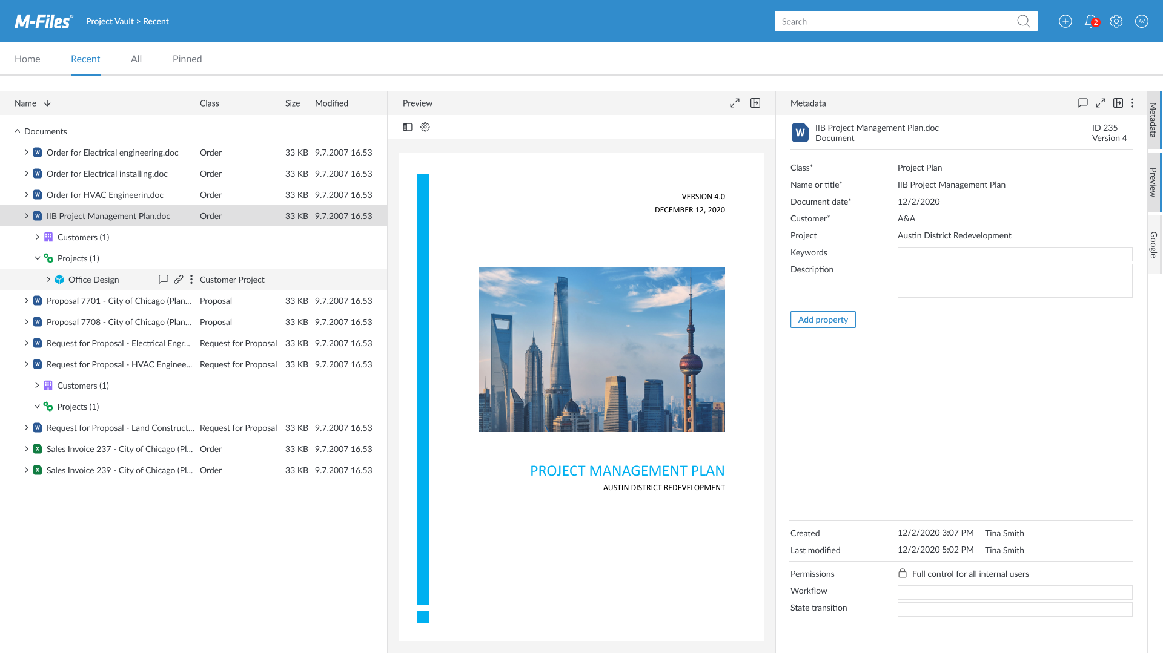Click the Add property button
Screen dimensions: 1163x653
click(x=823, y=320)
